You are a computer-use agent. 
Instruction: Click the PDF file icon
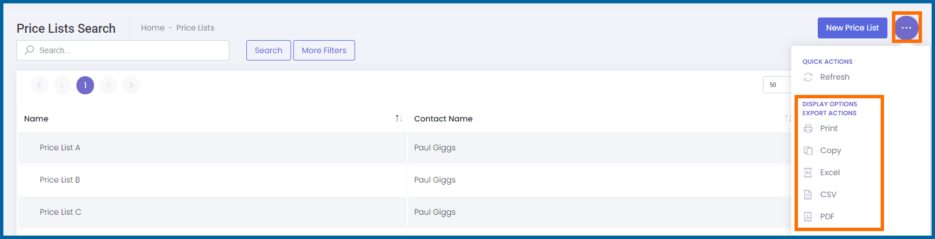tap(808, 216)
